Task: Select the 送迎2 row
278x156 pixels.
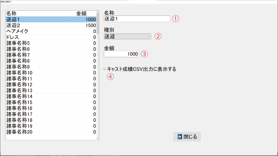Action: click(51, 25)
